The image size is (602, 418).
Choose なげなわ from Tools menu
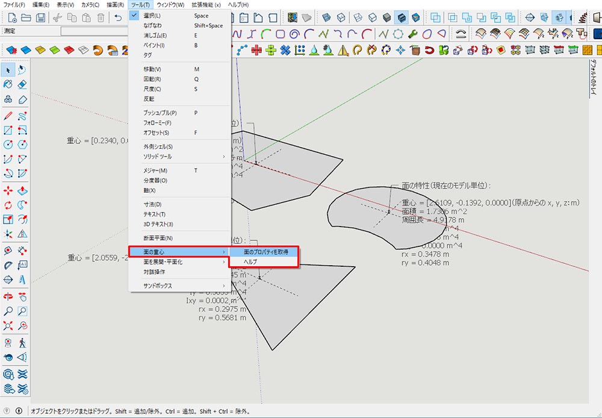179,26
